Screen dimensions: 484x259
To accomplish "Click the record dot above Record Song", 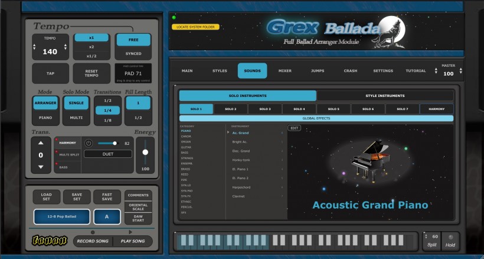I will (x=93, y=232).
